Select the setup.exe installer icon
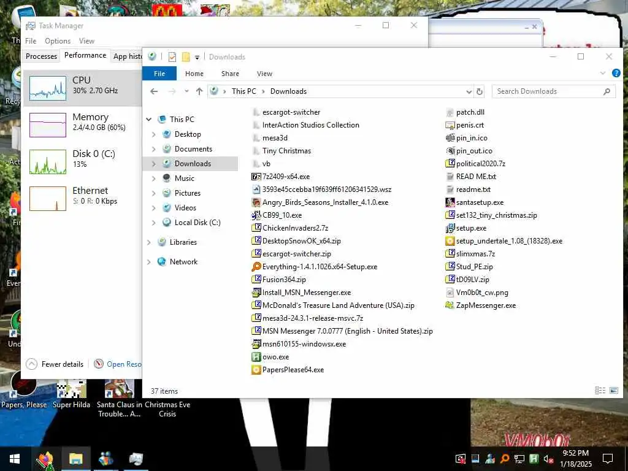Viewport: 628px width, 471px height. [x=450, y=228]
